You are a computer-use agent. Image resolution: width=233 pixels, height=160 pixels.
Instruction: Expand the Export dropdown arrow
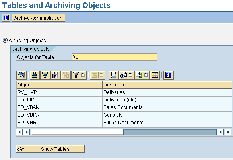(x=146, y=75)
